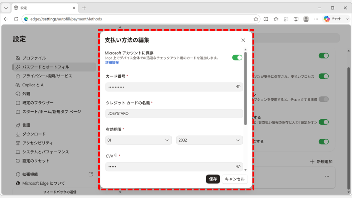Click the キャンセル button
The height and width of the screenshot is (198, 352).
pyautogui.click(x=234, y=179)
